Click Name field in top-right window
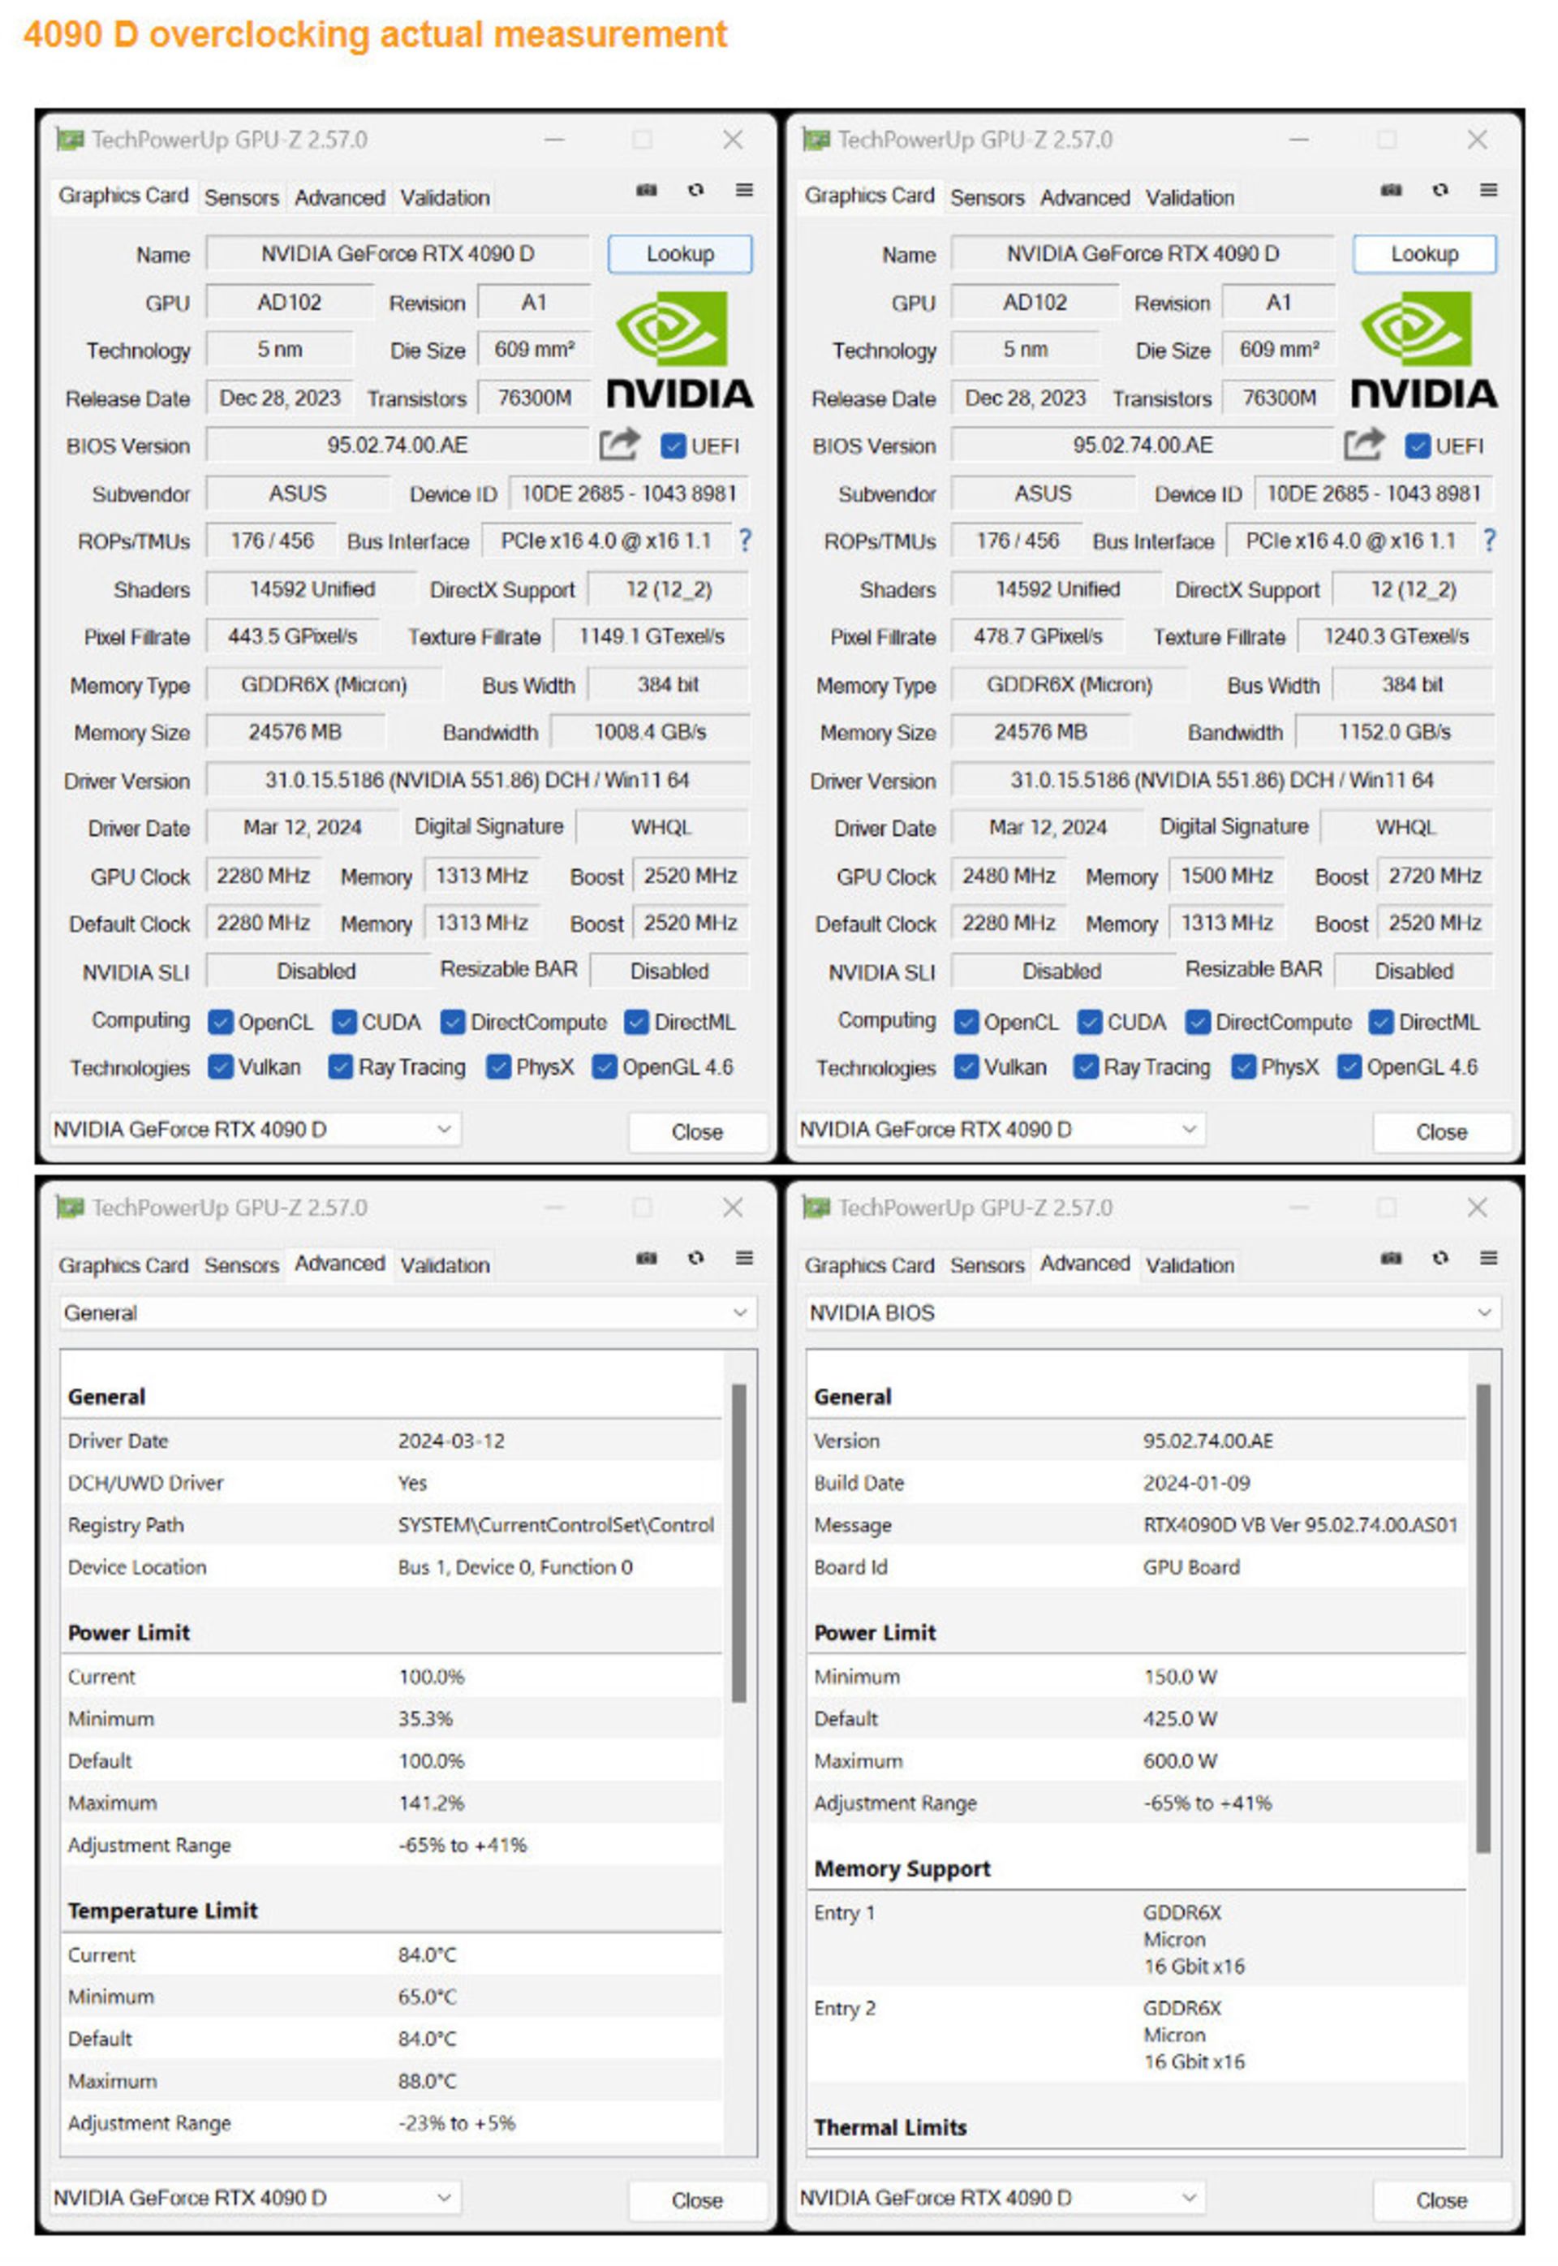Viewport: 1558px width, 2266px height. [1143, 254]
